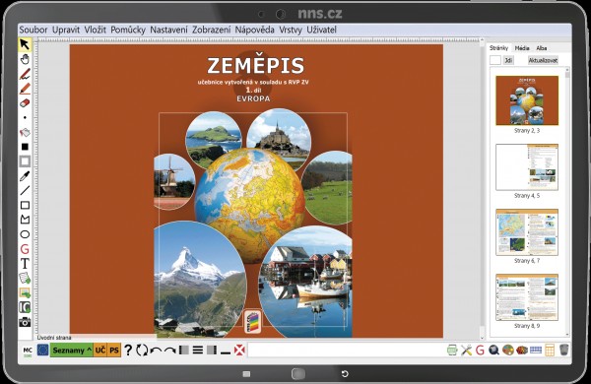Open the Vložit menu

coord(95,30)
